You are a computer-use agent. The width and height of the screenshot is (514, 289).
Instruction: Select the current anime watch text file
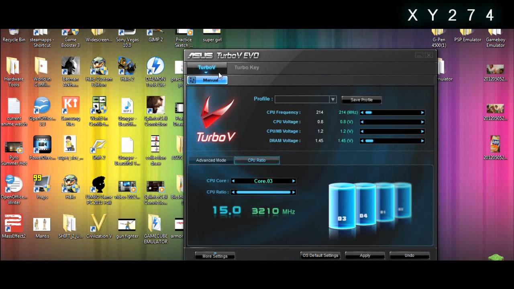point(14,112)
